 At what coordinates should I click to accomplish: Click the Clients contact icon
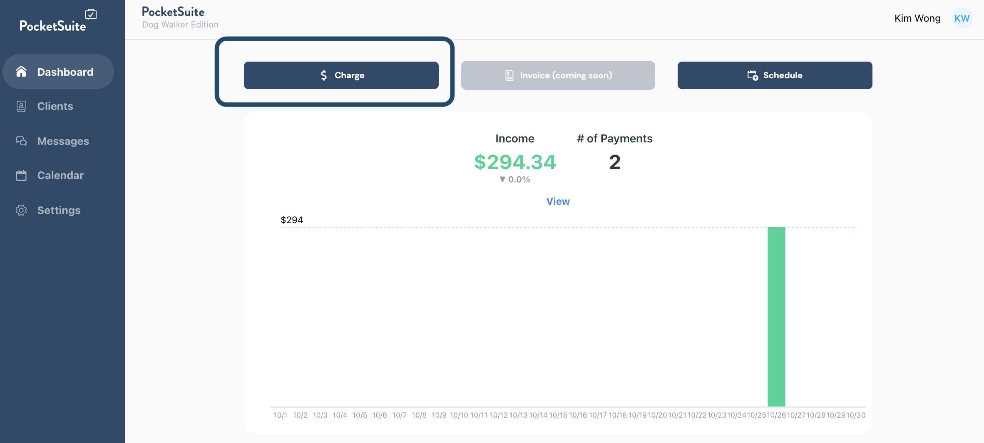[21, 106]
